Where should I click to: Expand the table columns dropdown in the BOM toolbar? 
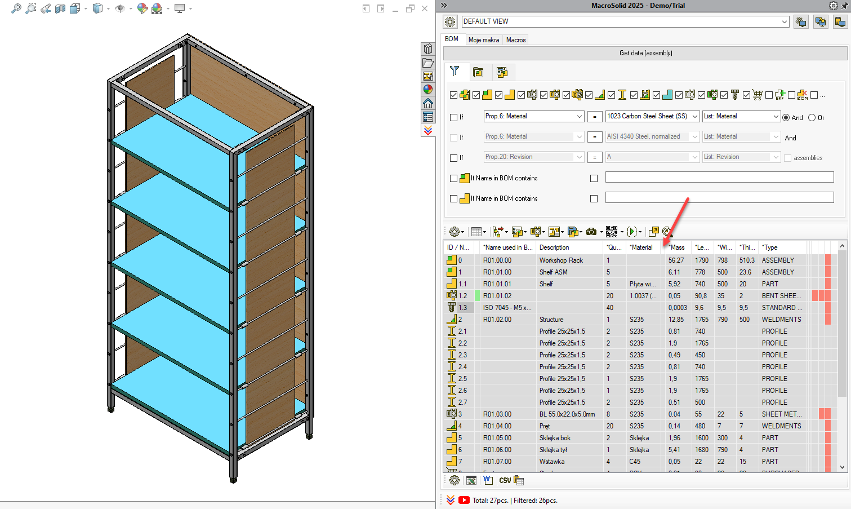484,232
